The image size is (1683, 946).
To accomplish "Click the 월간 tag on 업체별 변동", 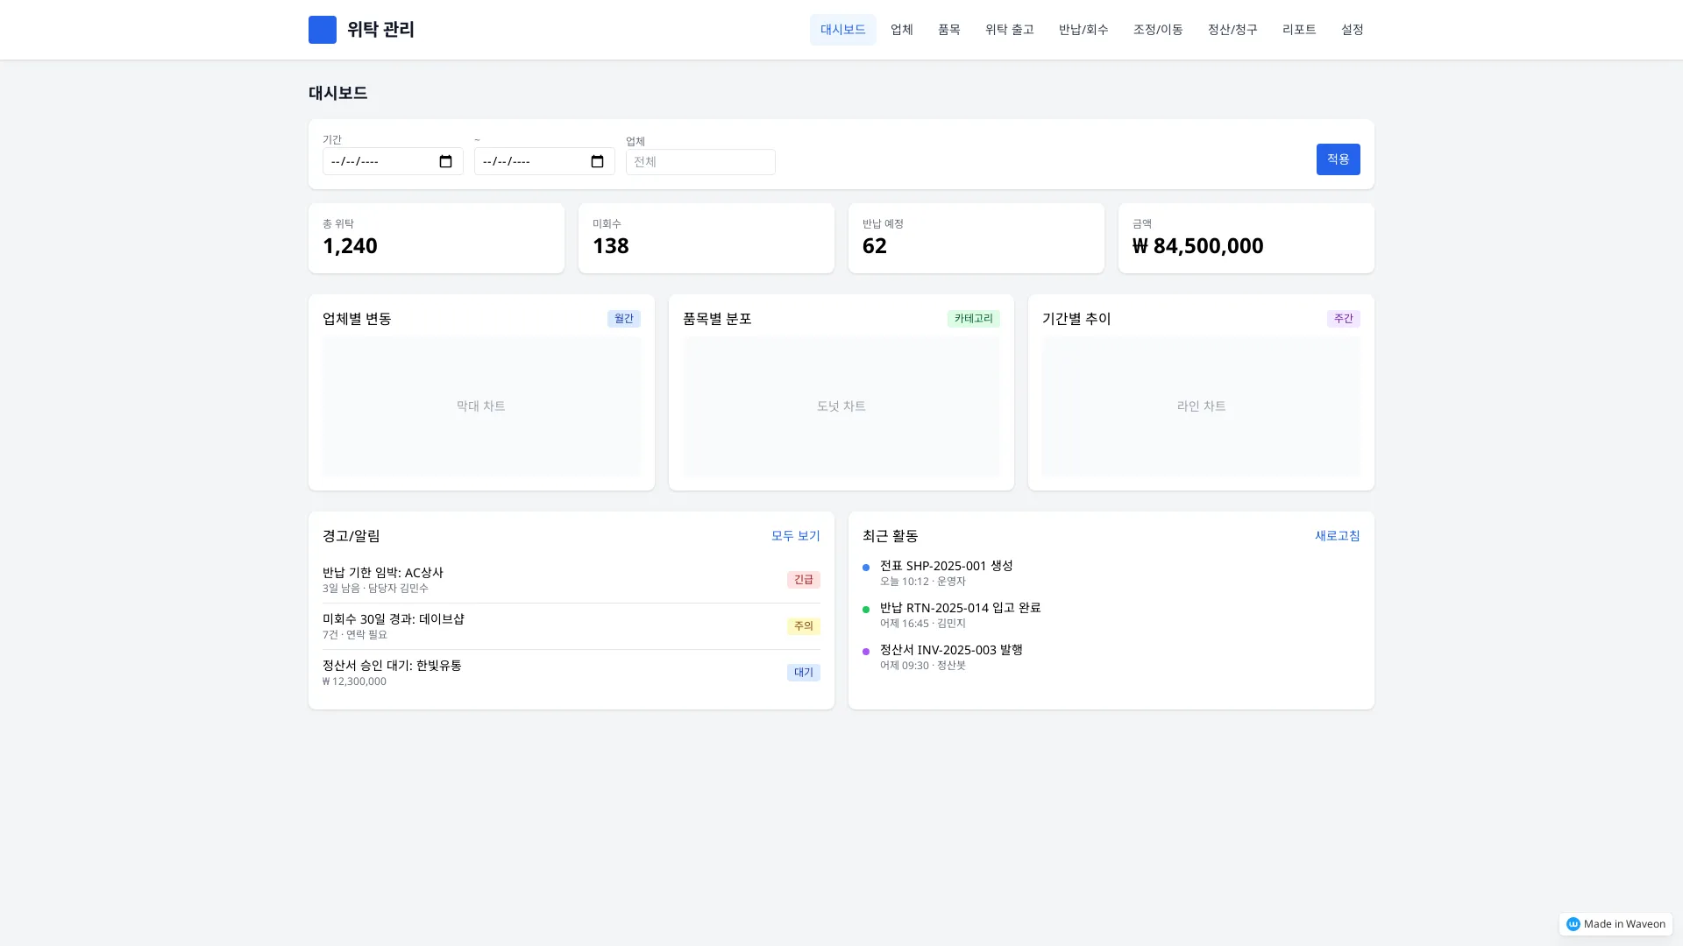I will [x=623, y=319].
